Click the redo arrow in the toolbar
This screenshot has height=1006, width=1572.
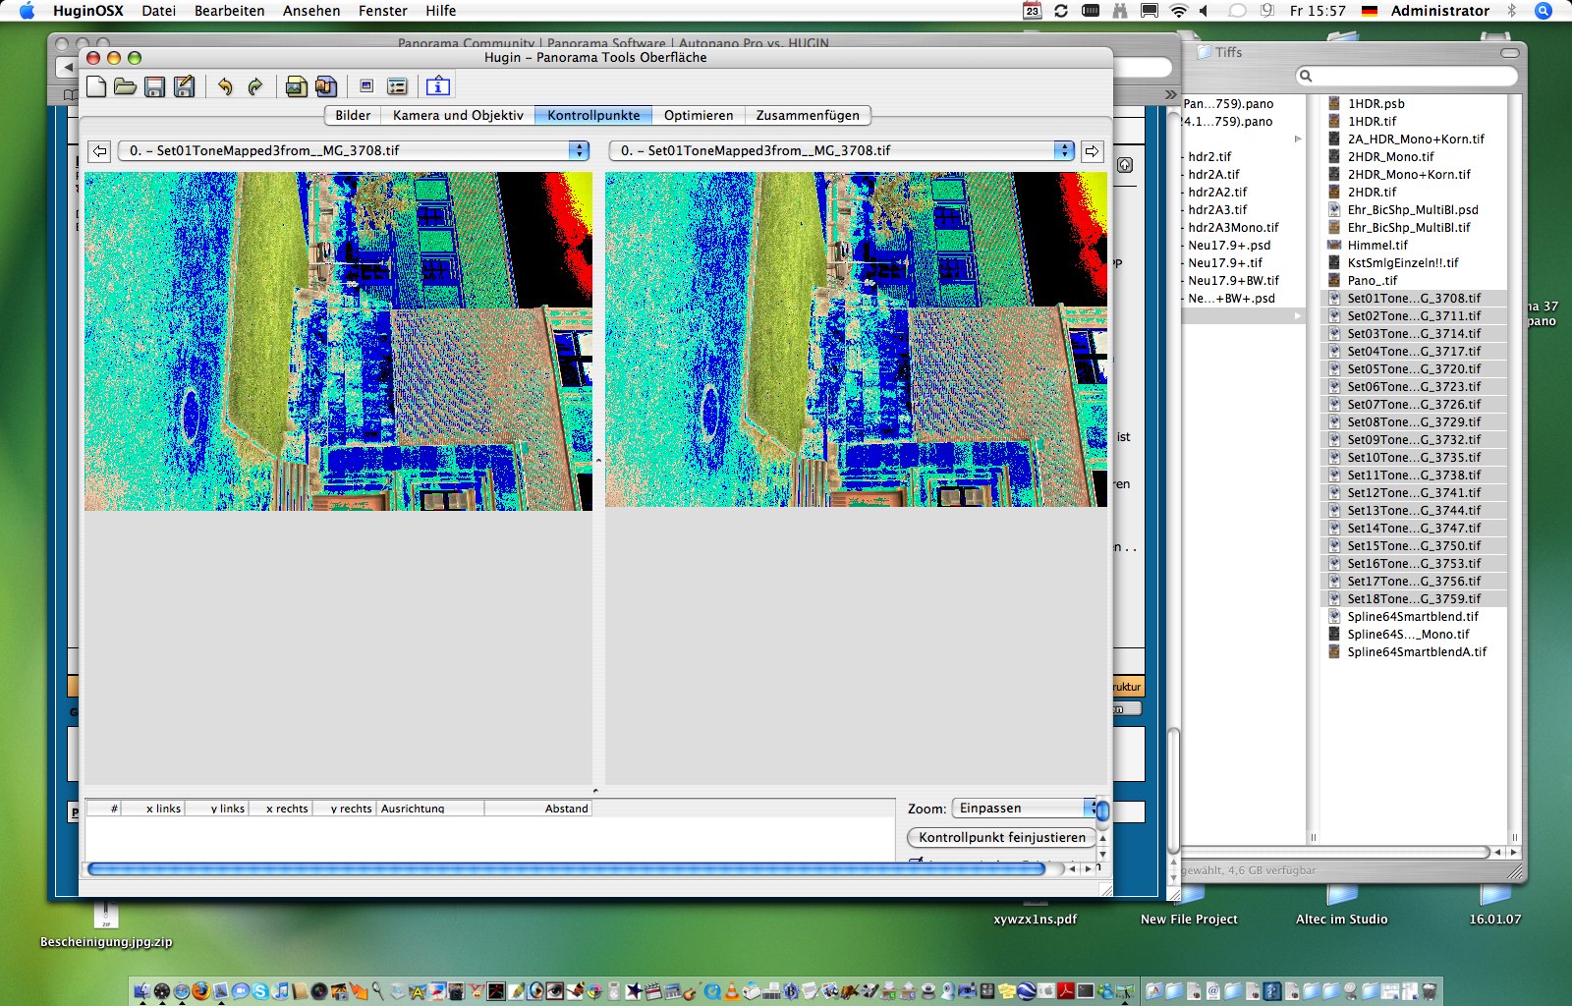(255, 86)
